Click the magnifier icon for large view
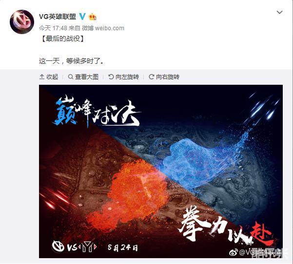The image size is (293, 264). tap(71, 76)
